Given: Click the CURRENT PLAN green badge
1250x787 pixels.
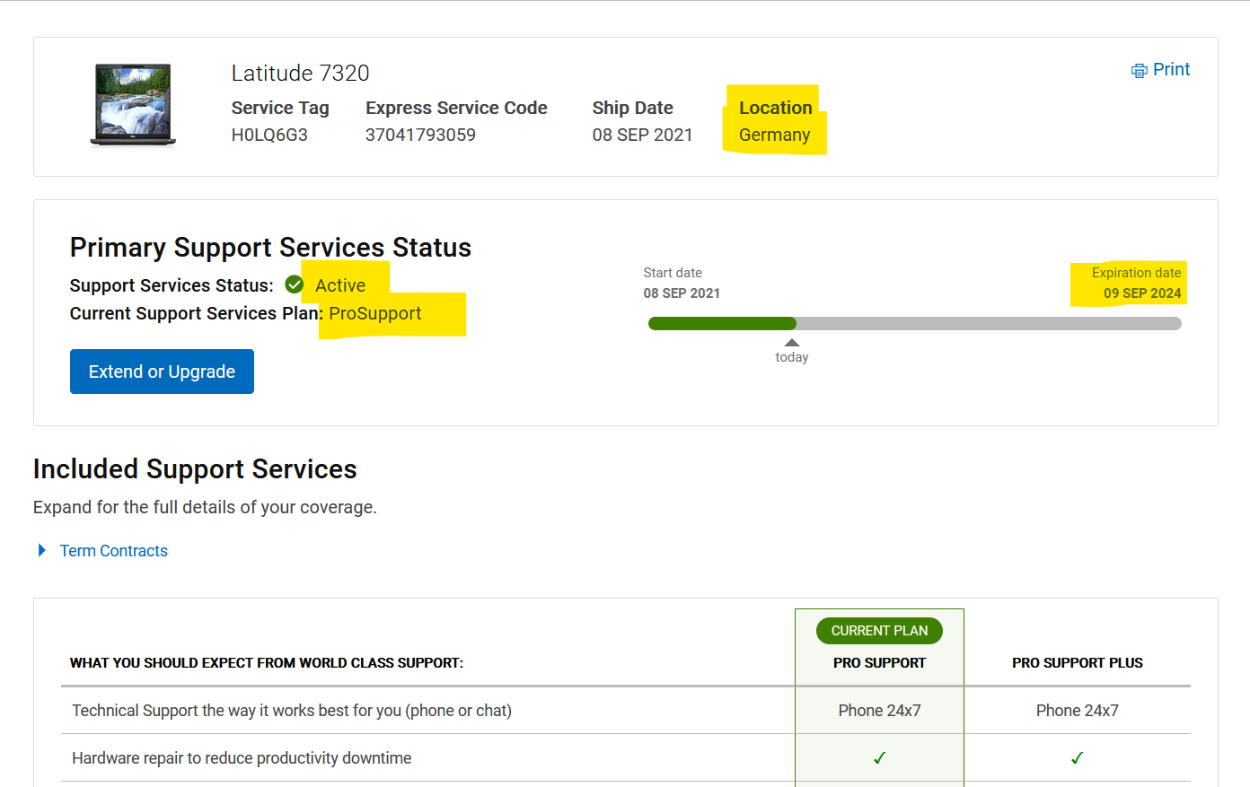Looking at the screenshot, I should tap(879, 631).
